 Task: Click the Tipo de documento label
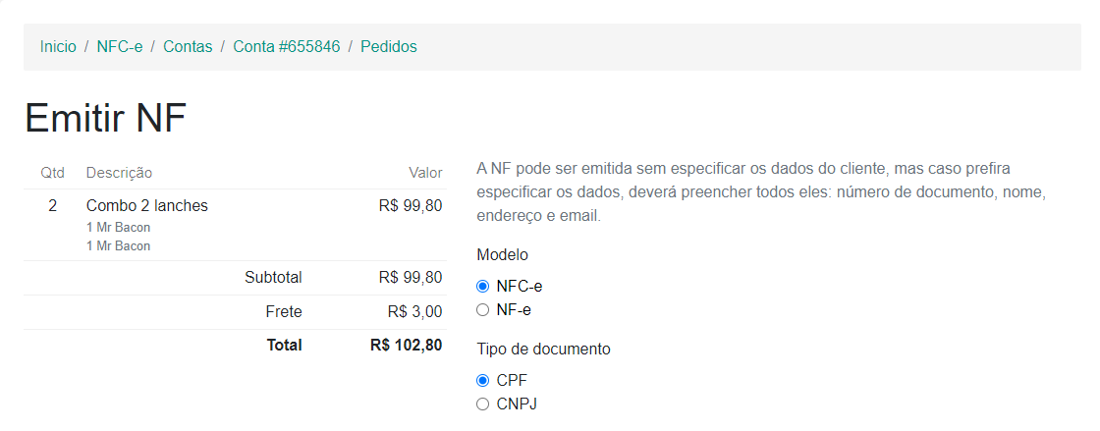(x=543, y=349)
